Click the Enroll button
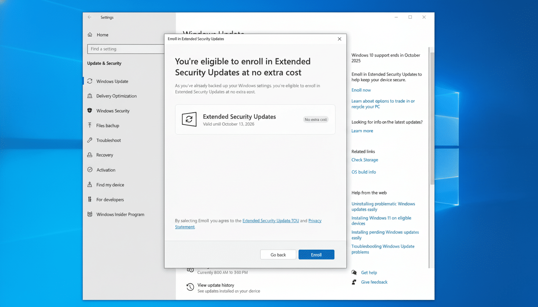The image size is (538, 307). tap(316, 255)
